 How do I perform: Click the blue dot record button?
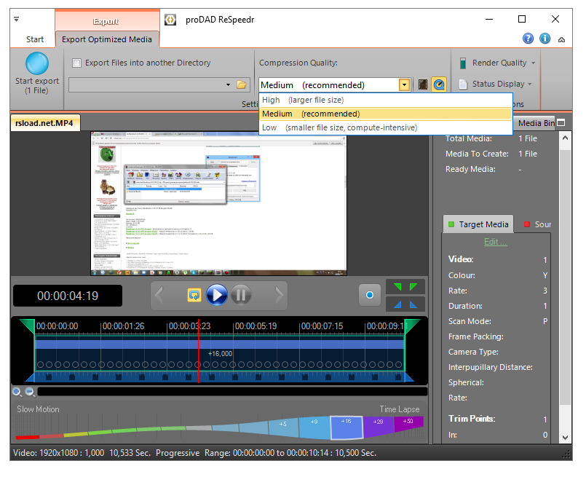[x=370, y=295]
